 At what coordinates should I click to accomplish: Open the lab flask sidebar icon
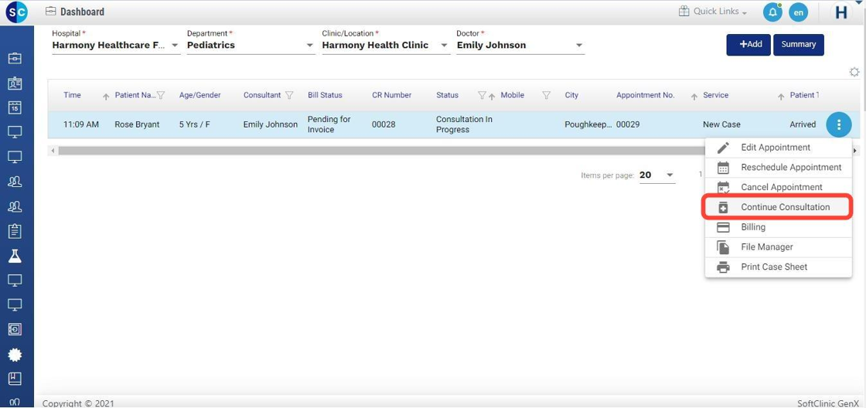tap(15, 256)
